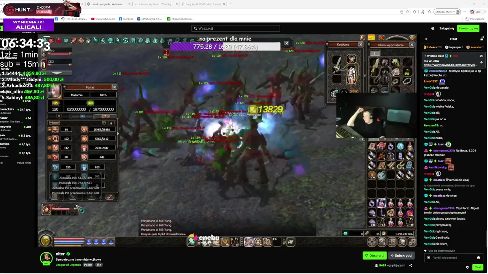Screen dimensions: 488x274
Task: Open the "Czat" chat header
Action: pos(453,39)
